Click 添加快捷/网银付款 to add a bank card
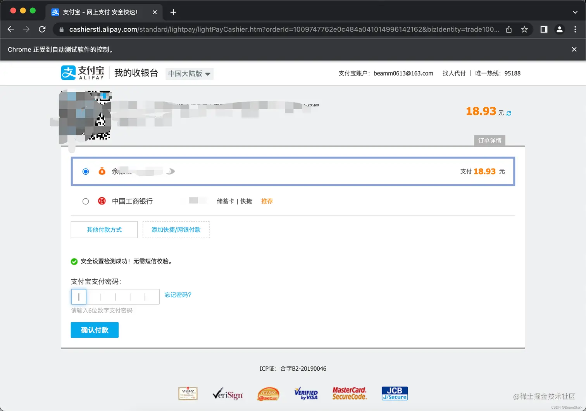 (176, 229)
